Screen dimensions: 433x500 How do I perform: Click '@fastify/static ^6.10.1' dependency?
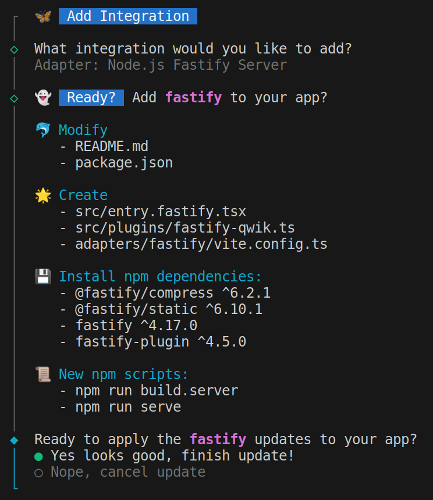pyautogui.click(x=169, y=309)
